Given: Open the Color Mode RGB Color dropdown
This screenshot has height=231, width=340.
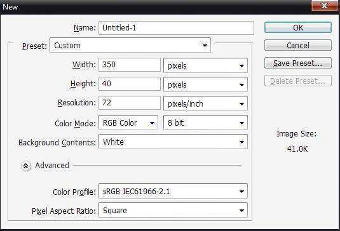Looking at the screenshot, I should [128, 122].
